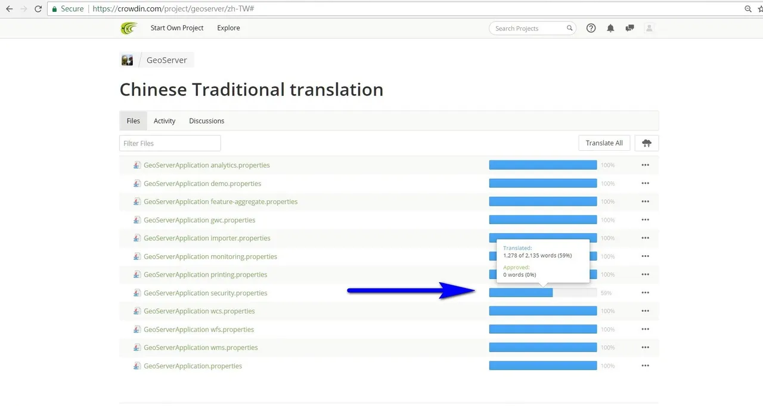Screen dimensions: 763x406
Task: Open GeoServerApplication printing.properties file
Action: coord(206,275)
